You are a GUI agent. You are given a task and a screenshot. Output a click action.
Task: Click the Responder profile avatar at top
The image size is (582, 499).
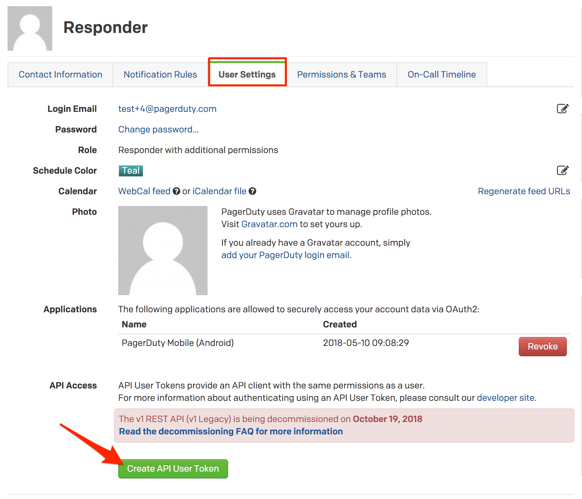tap(30, 28)
